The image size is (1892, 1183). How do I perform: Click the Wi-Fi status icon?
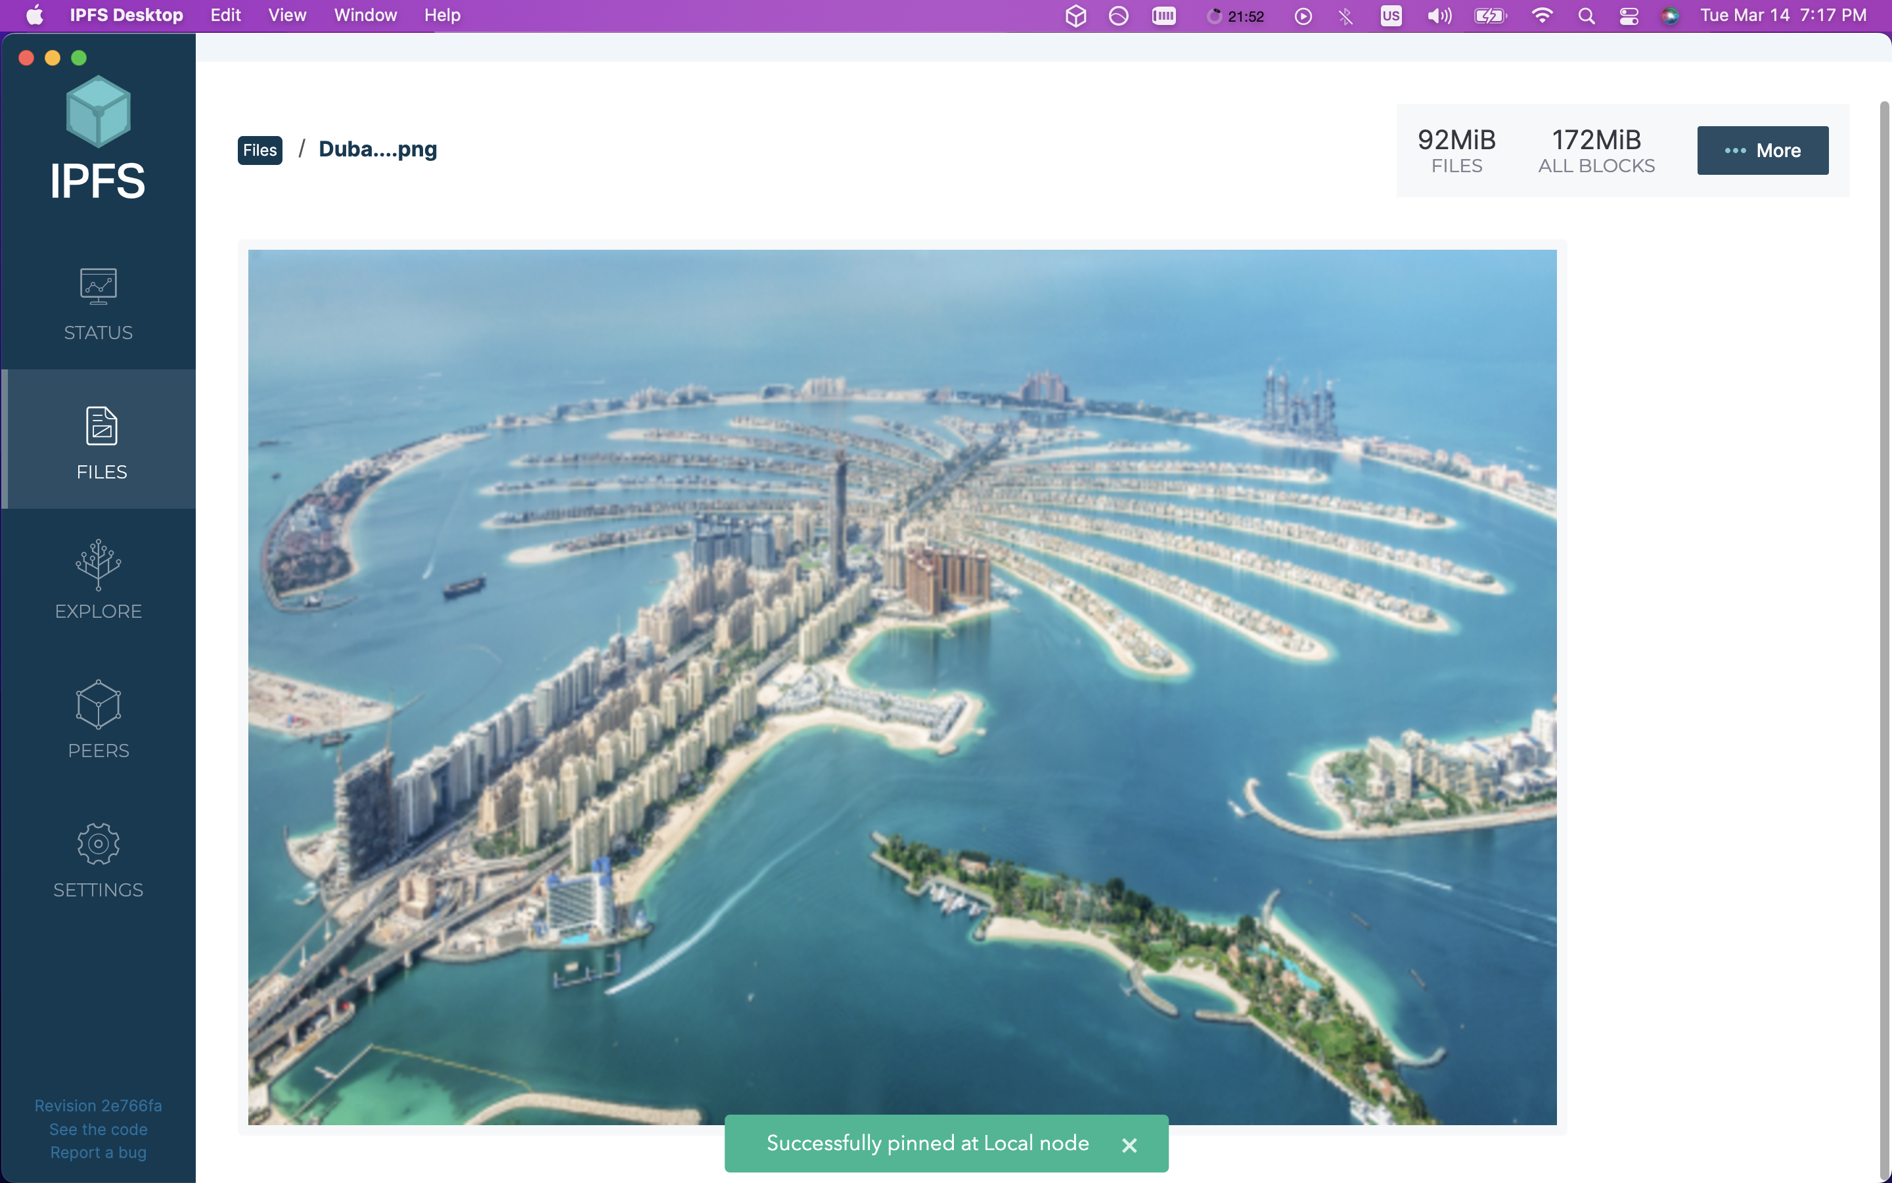coord(1541,16)
